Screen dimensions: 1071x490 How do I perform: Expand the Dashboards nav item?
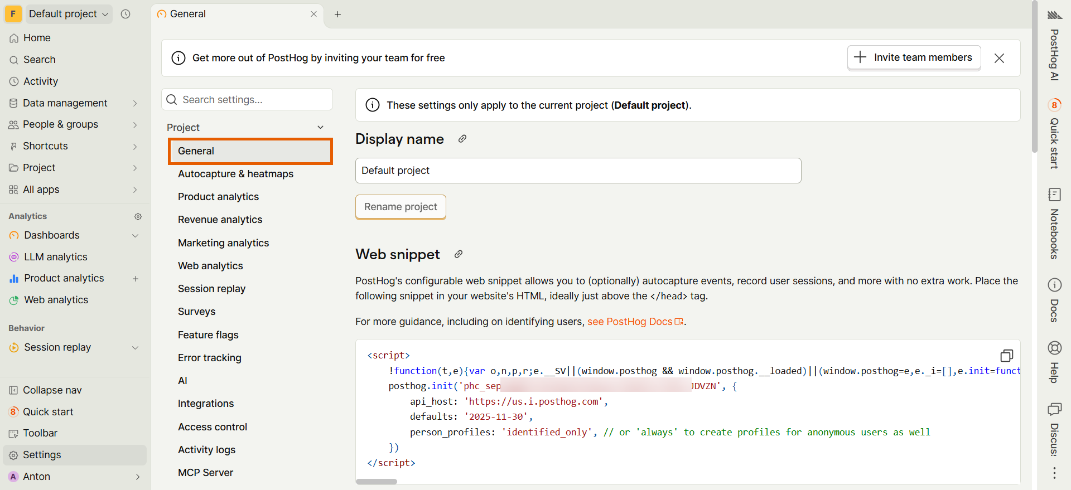tap(135, 236)
